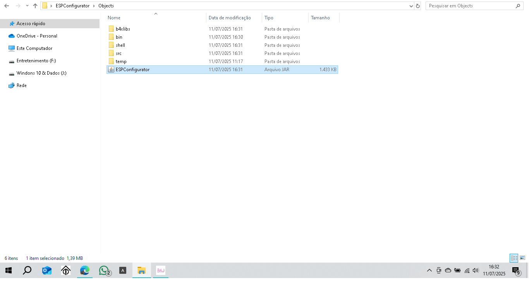
Task: Open recent locations dropdown chevron
Action: point(27,6)
